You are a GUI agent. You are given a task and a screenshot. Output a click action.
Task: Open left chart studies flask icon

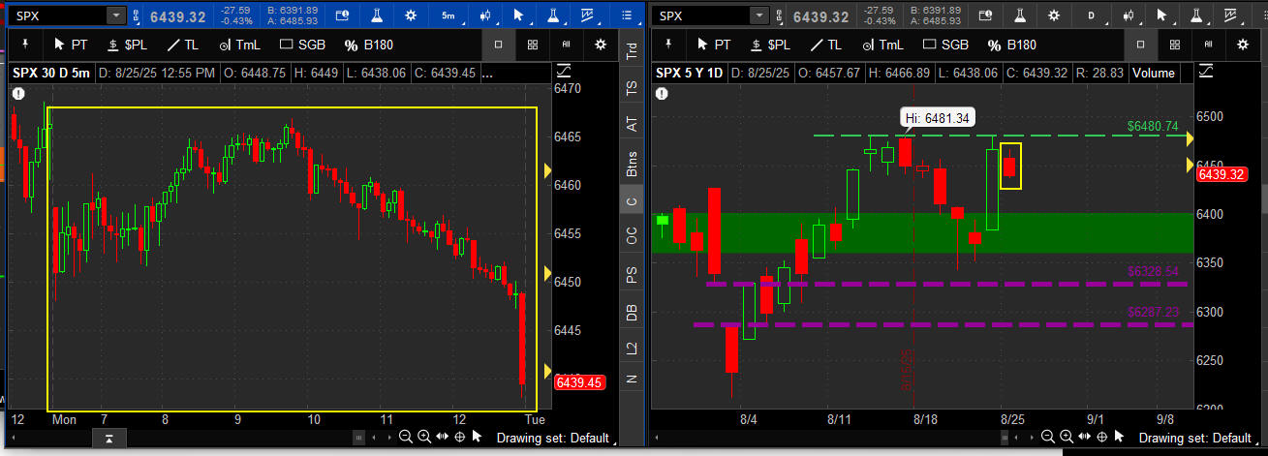point(378,15)
